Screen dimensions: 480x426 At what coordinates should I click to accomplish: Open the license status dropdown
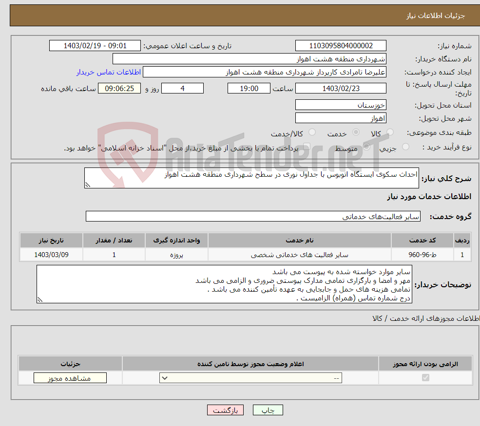(x=250, y=378)
